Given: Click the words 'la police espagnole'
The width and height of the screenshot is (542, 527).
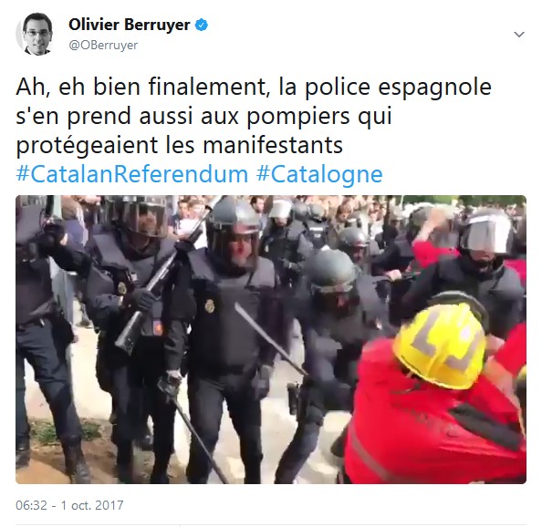Looking at the screenshot, I should (385, 87).
